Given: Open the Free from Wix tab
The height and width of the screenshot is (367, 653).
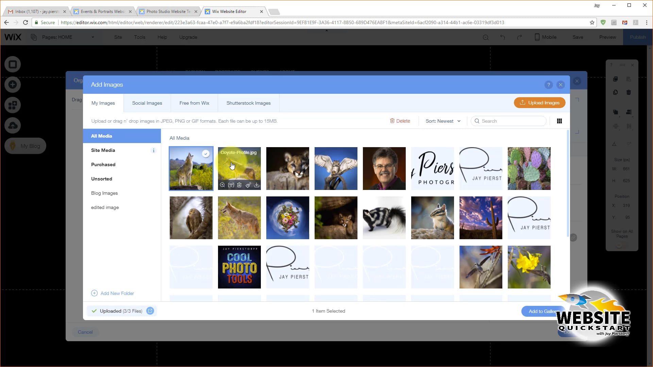Looking at the screenshot, I should click(194, 103).
